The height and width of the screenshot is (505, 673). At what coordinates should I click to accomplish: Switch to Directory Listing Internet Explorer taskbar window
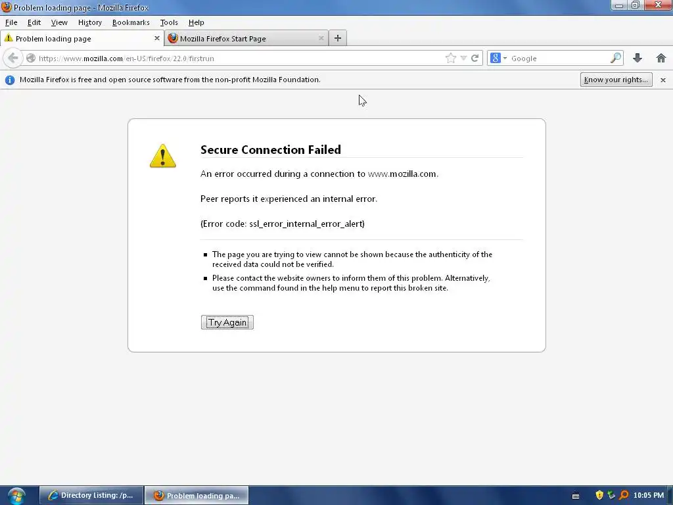[x=91, y=495]
